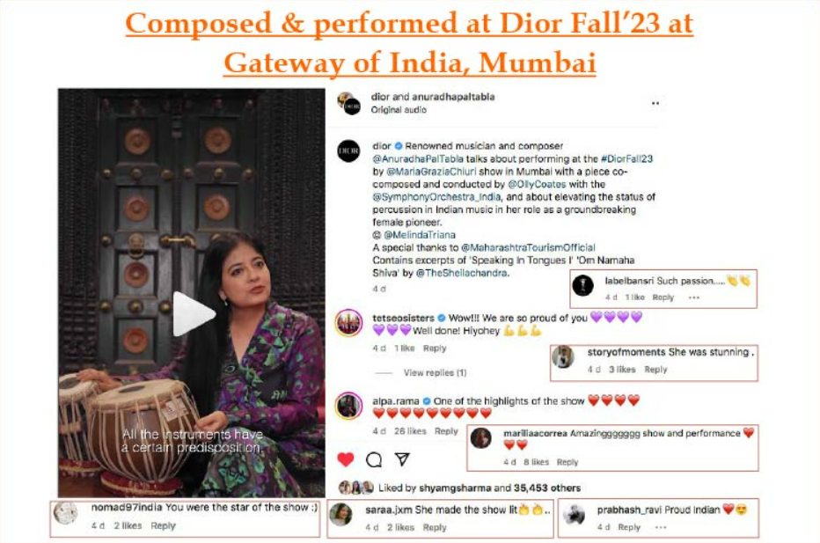Image resolution: width=820 pixels, height=543 pixels.
Task: Open tetseosisters profile picture
Action: (x=348, y=322)
